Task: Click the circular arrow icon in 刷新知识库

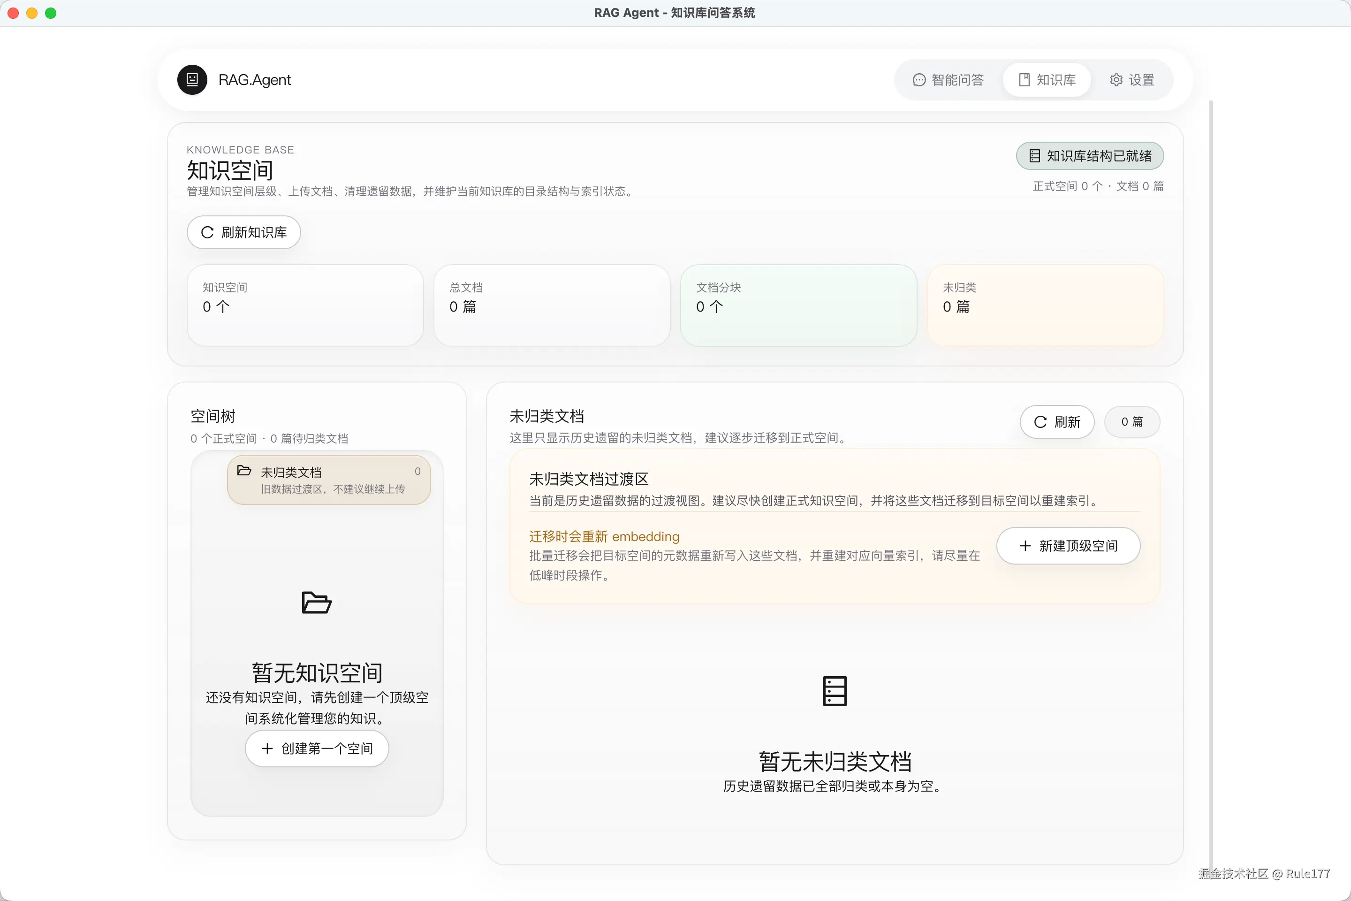Action: pyautogui.click(x=207, y=233)
